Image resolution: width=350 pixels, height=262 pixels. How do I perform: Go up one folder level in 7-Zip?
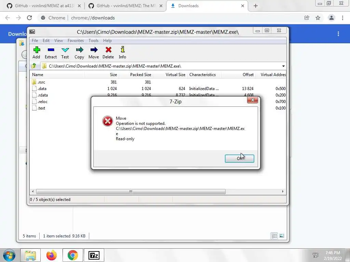tap(34, 66)
